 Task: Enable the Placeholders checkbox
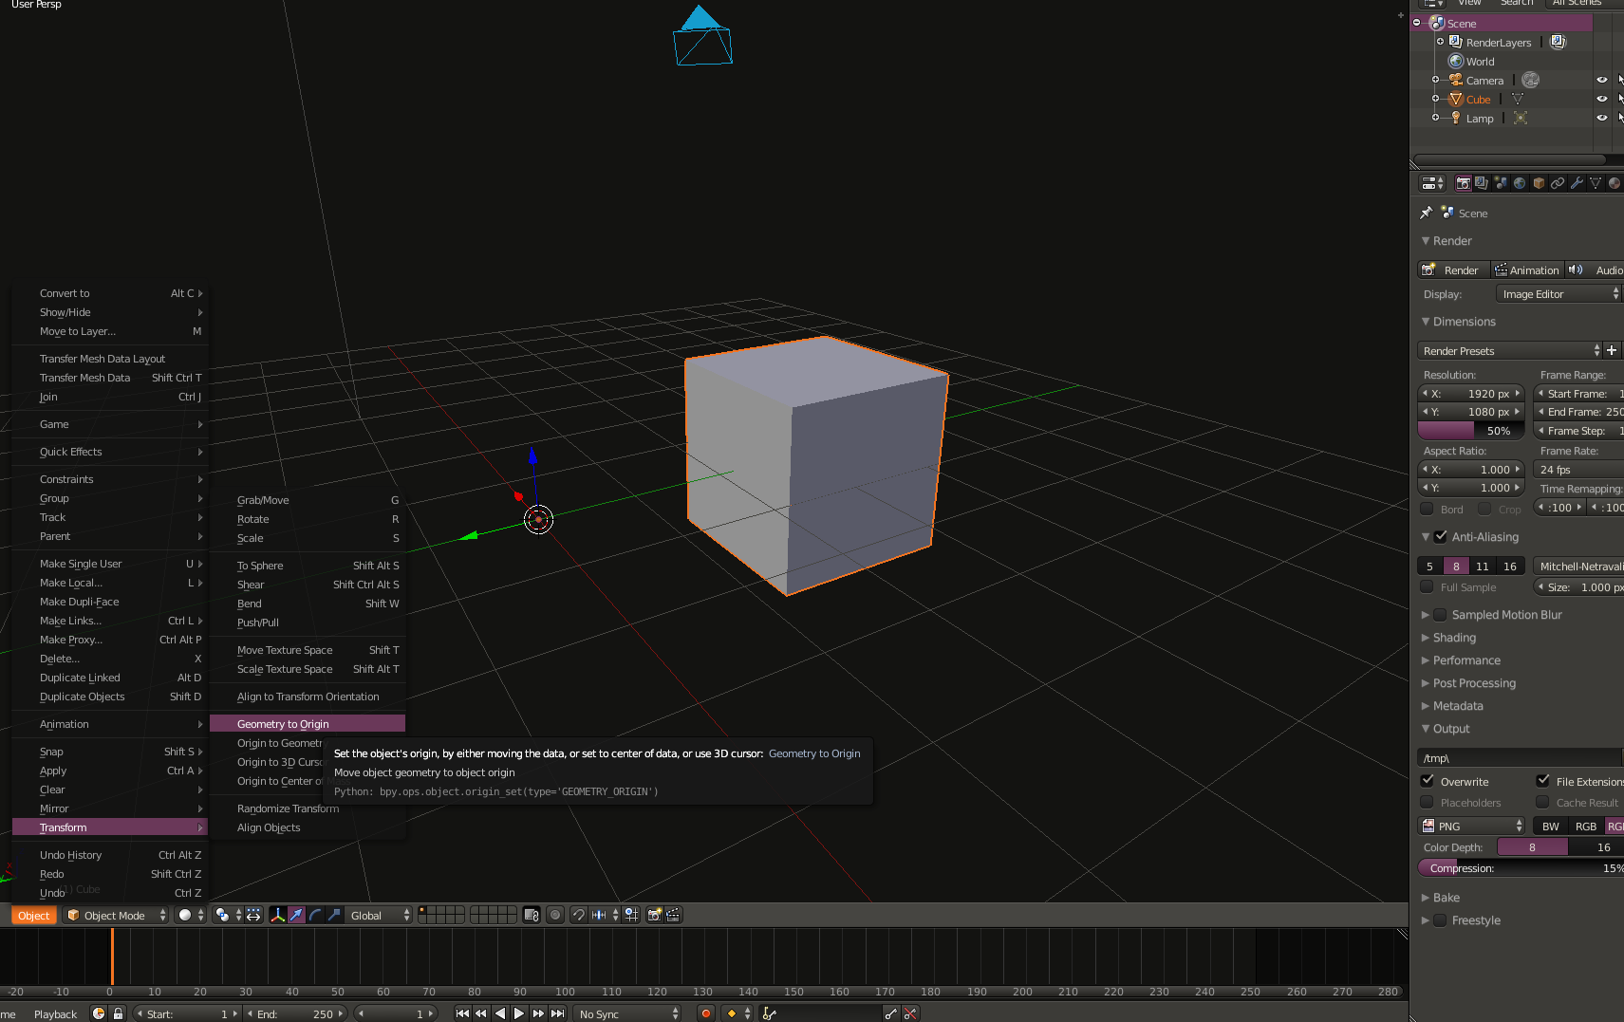(x=1427, y=802)
